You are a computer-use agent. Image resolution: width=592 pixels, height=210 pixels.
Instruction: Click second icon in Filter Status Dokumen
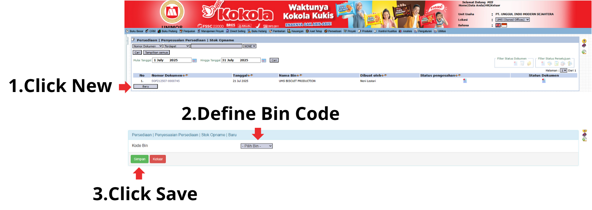[522, 63]
